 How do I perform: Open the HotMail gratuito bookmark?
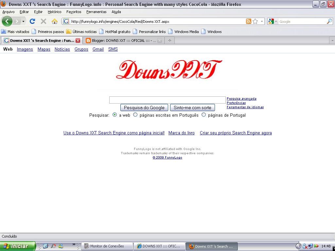click(115, 32)
